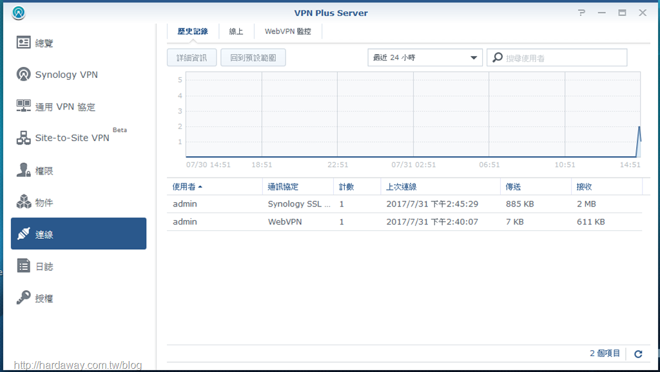
Task: Open 權限 sidebar item
Action: (78, 170)
